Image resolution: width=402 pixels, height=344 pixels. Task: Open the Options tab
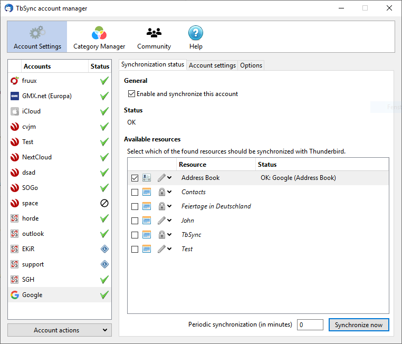[x=251, y=65]
